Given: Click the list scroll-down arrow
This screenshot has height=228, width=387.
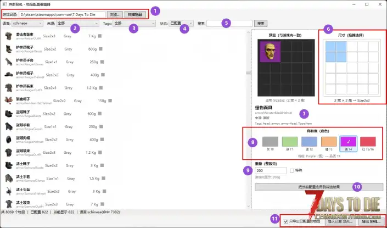Looking at the screenshot, I should (x=248, y=206).
